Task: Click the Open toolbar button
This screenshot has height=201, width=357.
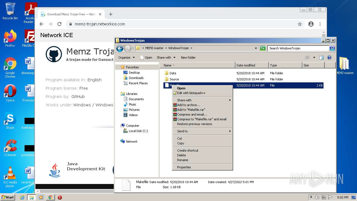Action: (146, 58)
